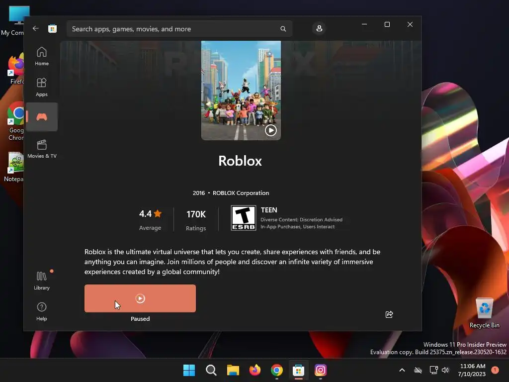
Task: Launch Google Chrome from the taskbar
Action: click(x=276, y=370)
